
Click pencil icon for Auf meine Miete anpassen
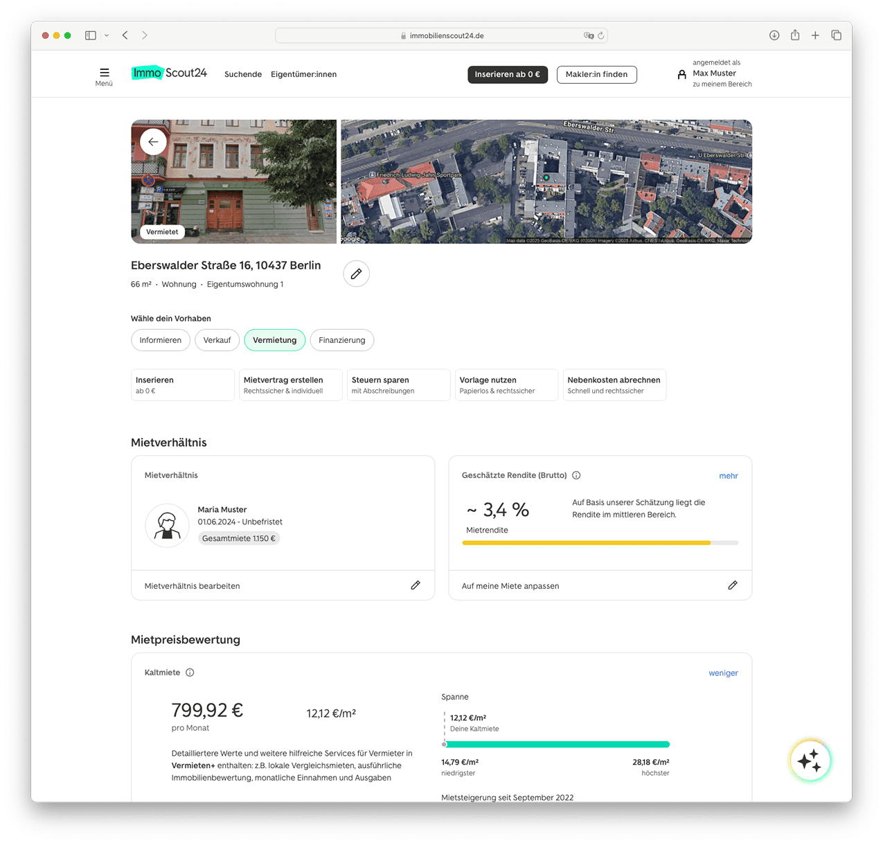[x=733, y=585]
